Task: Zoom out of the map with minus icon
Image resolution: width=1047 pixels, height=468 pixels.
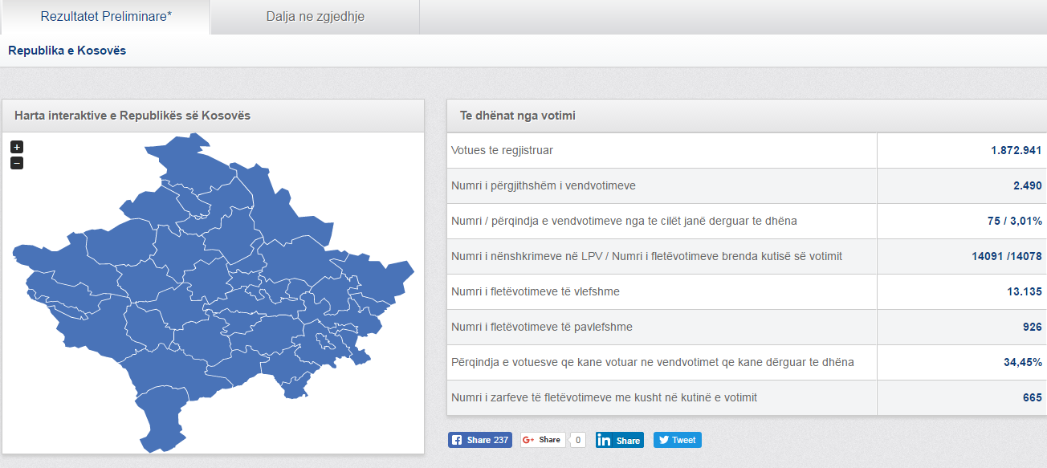Action: 17,163
